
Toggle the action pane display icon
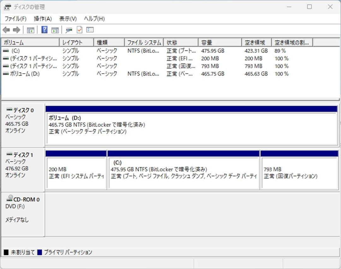[x=55, y=30]
